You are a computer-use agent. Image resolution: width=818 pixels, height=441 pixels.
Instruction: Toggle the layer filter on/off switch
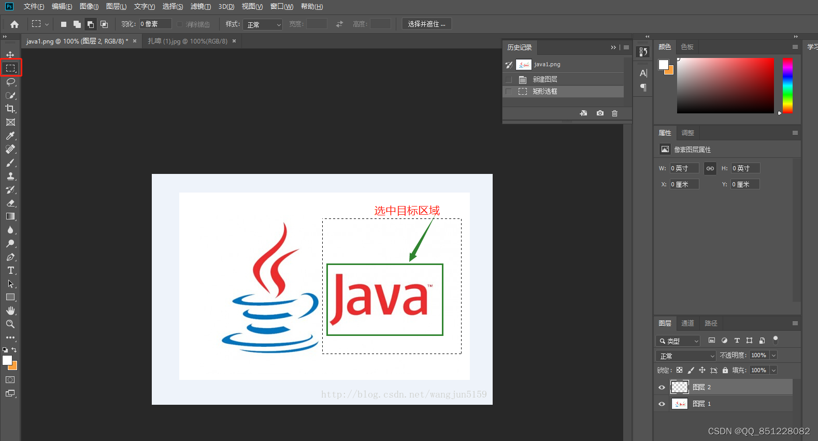pyautogui.click(x=776, y=340)
